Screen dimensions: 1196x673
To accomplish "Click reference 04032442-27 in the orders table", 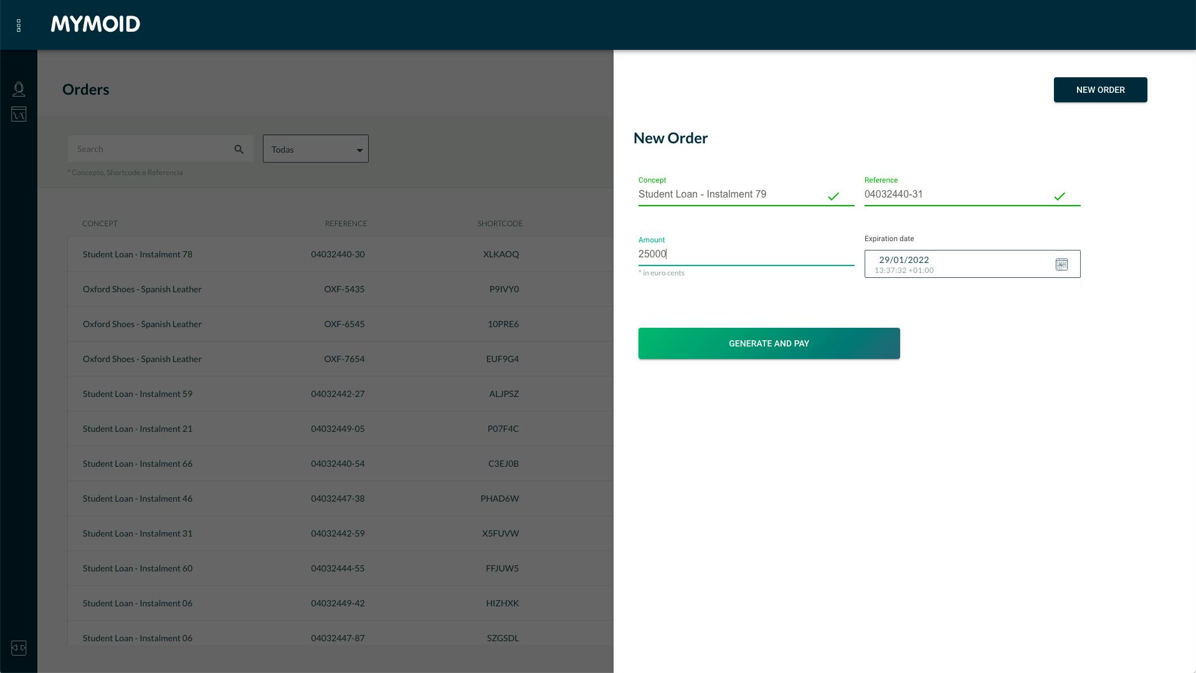I will point(338,393).
